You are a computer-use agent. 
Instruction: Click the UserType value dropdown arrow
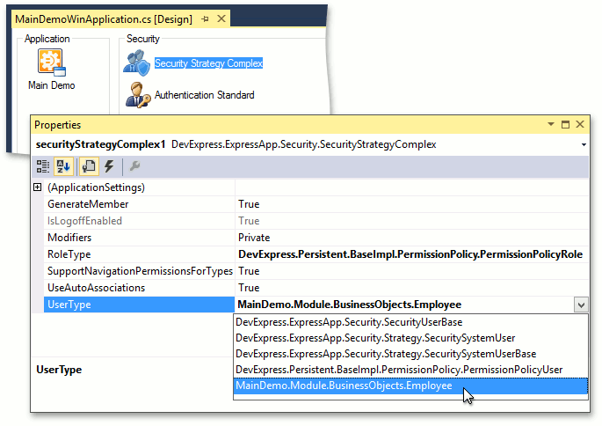click(581, 305)
